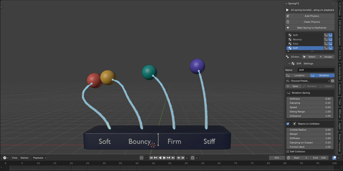The width and height of the screenshot is (343, 171).
Task: Toggle the preview range clock icon
Action: click(288, 158)
